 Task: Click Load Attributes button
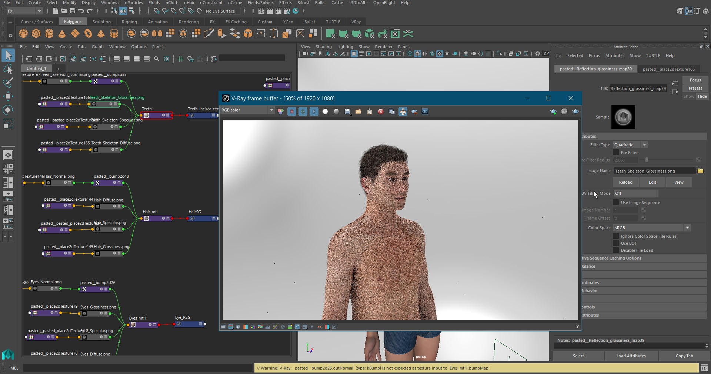(631, 356)
